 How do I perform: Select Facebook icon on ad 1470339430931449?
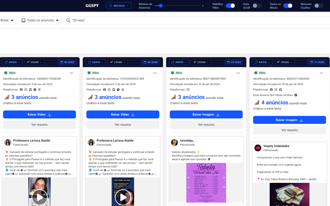[104, 90]
